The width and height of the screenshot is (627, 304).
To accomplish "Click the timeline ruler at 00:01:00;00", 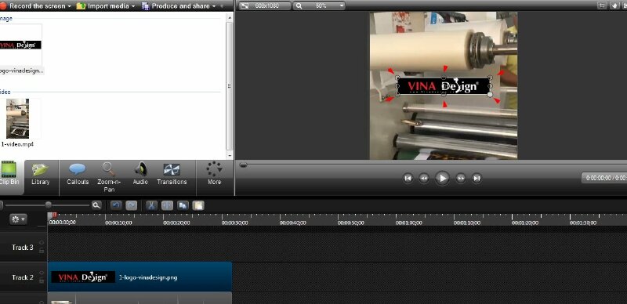I will tap(408, 223).
